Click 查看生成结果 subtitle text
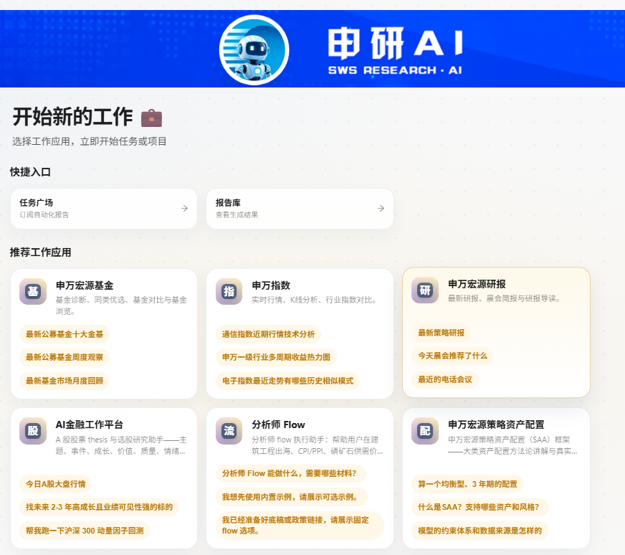This screenshot has height=555, width=625. pyautogui.click(x=237, y=214)
